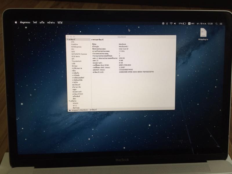Select Wi-Fi in the sidebar list
Screen dimensions: 232x174
(75, 106)
